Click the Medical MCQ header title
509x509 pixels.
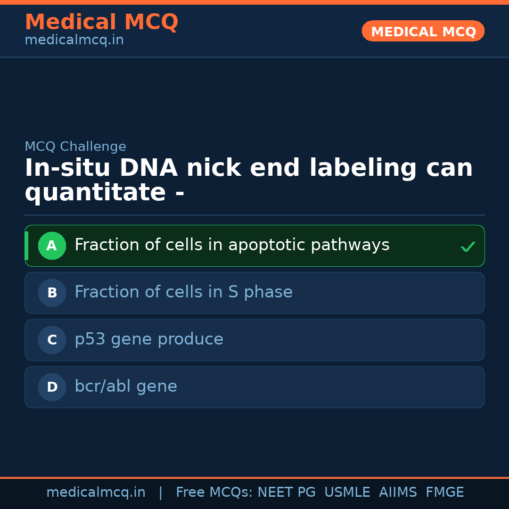(x=101, y=22)
